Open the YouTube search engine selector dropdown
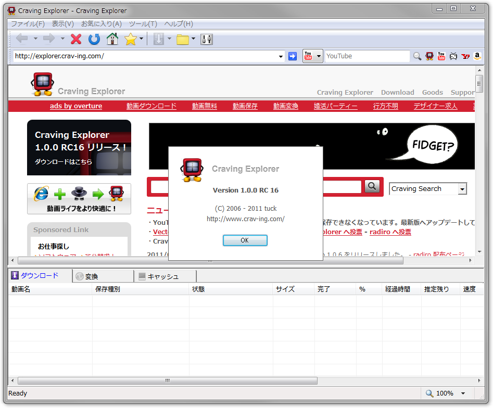Image resolution: width=493 pixels, height=408 pixels. click(x=319, y=56)
